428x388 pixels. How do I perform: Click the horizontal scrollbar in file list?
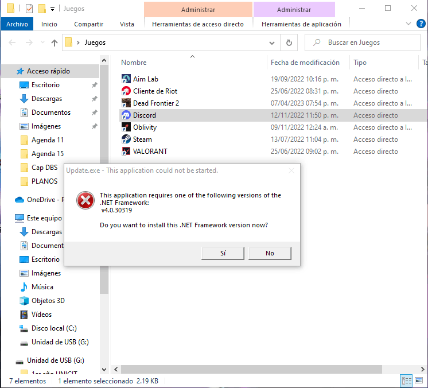coord(251,369)
